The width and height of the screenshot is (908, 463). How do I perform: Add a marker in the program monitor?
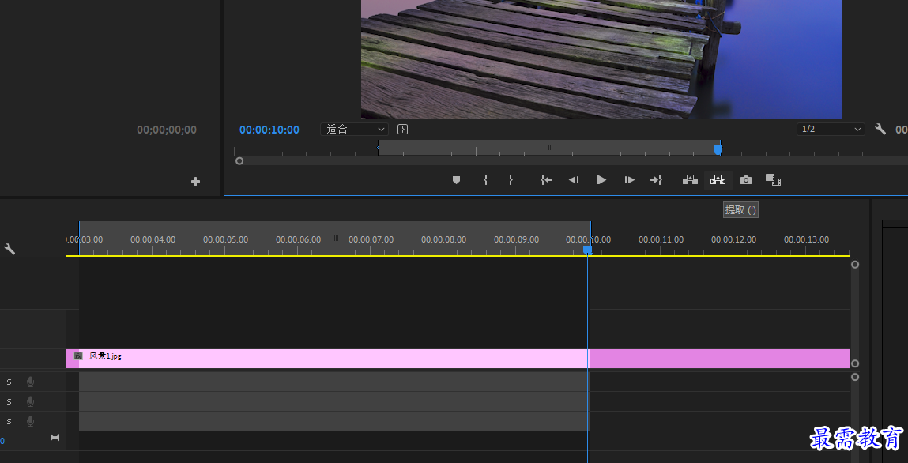point(456,180)
